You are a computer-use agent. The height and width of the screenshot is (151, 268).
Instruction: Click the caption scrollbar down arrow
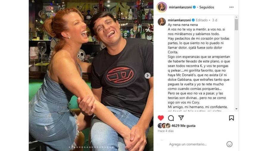pyautogui.click(x=236, y=109)
